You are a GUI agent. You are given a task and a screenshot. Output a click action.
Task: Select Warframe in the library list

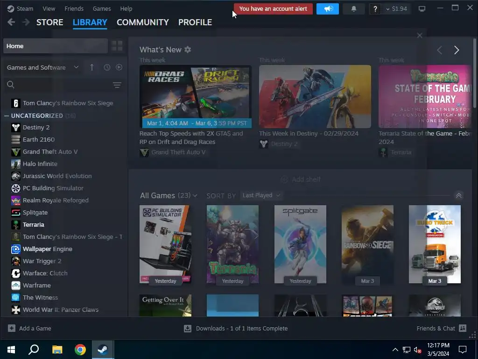click(36, 286)
